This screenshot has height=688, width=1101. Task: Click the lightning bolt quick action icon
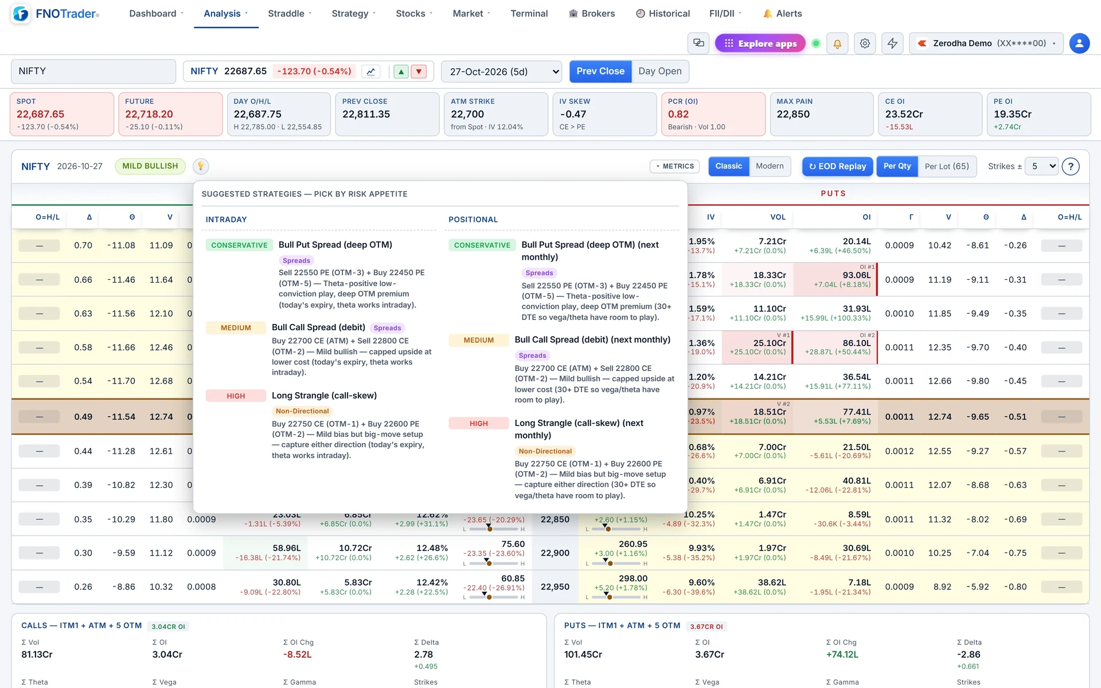coord(892,43)
